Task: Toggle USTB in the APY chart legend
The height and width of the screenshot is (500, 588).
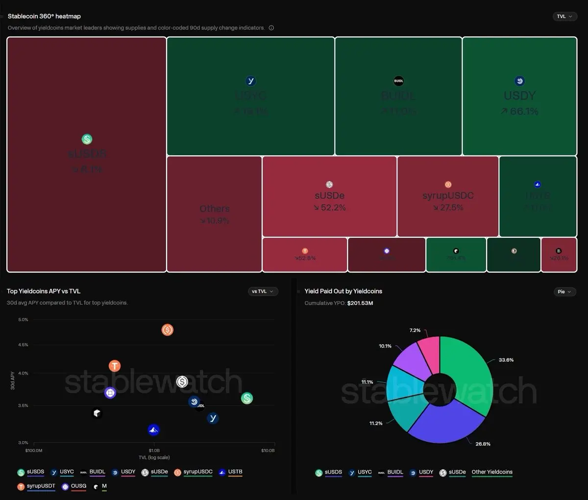Action: pyautogui.click(x=230, y=473)
